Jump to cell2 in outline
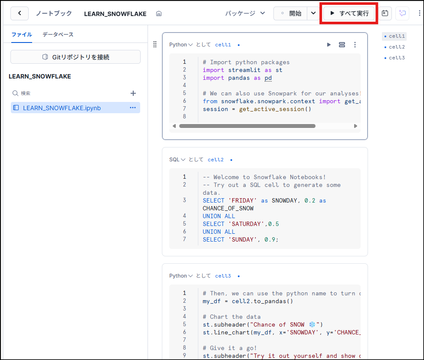 (394, 47)
